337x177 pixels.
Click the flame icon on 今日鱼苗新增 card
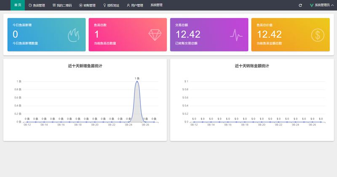point(74,35)
